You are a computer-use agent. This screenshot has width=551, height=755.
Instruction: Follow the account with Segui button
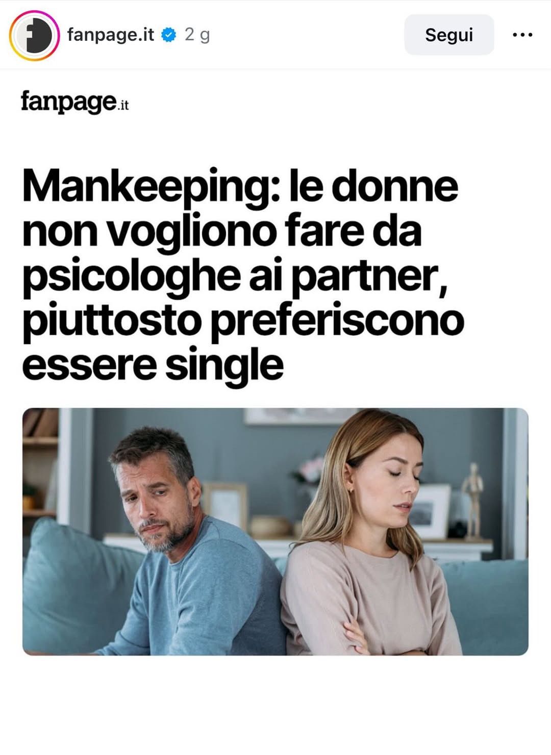[x=449, y=35]
